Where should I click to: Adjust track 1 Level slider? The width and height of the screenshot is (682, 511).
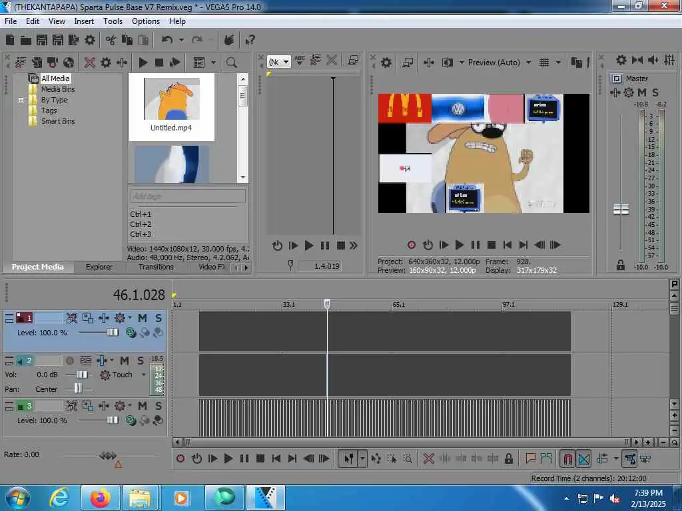coord(112,333)
